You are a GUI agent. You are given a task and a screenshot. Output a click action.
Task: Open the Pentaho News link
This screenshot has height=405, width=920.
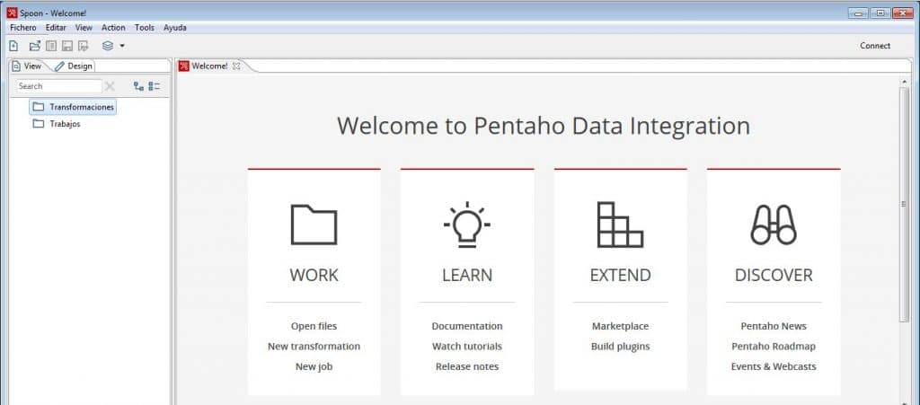774,327
